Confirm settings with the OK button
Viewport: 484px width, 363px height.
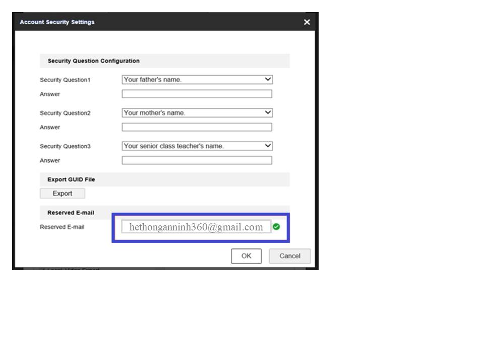click(246, 256)
